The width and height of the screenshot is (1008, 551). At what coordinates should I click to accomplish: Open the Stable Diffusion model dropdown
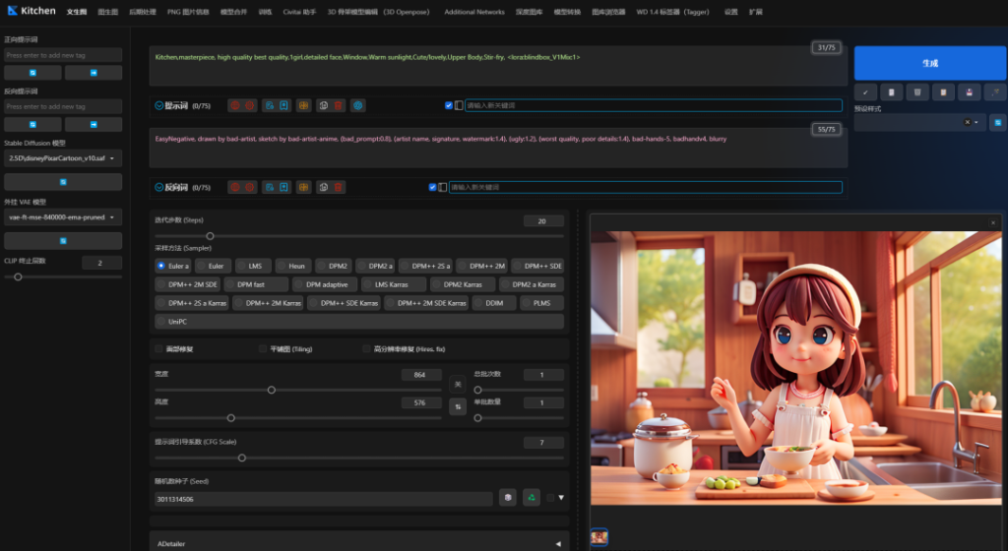[63, 158]
